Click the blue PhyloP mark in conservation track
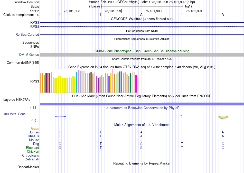 [x=60, y=116]
